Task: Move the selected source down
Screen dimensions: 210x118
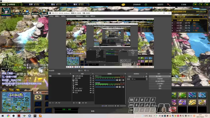Action: click(86, 103)
